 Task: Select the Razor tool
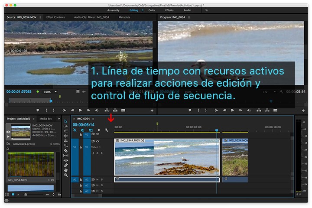point(66,151)
